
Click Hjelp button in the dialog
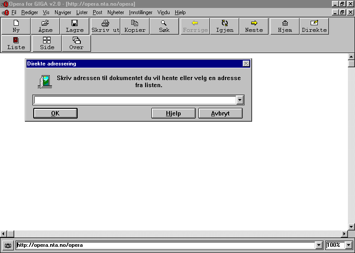[173, 113]
